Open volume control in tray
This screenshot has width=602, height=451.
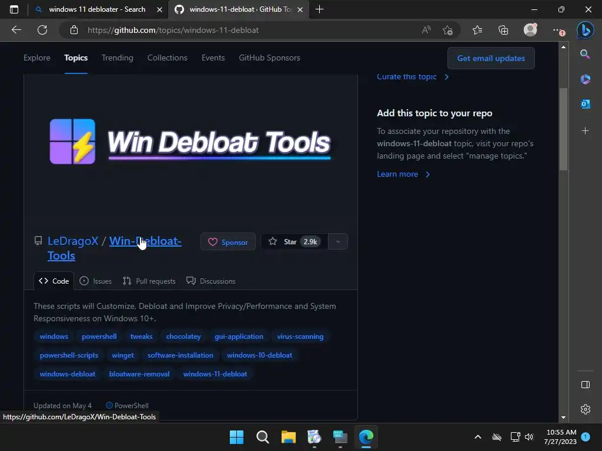tap(529, 437)
